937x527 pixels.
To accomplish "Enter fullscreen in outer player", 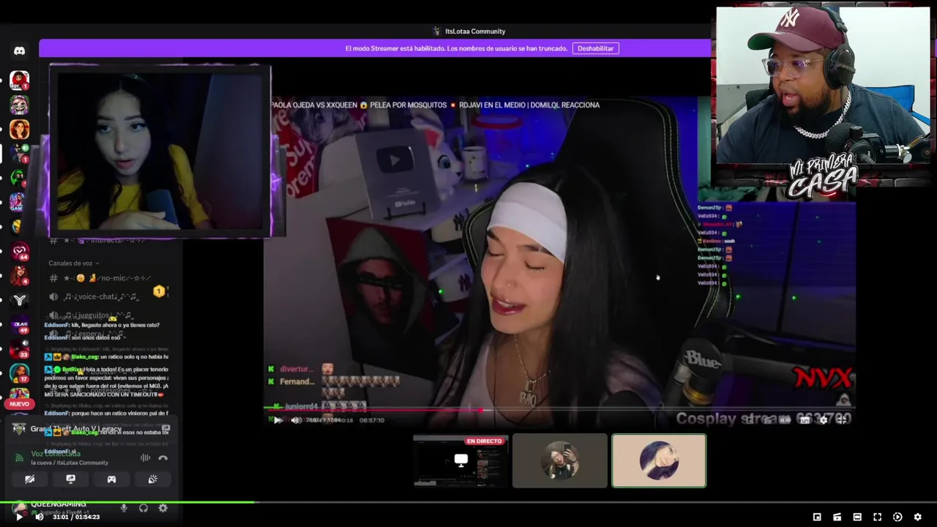I will click(877, 517).
